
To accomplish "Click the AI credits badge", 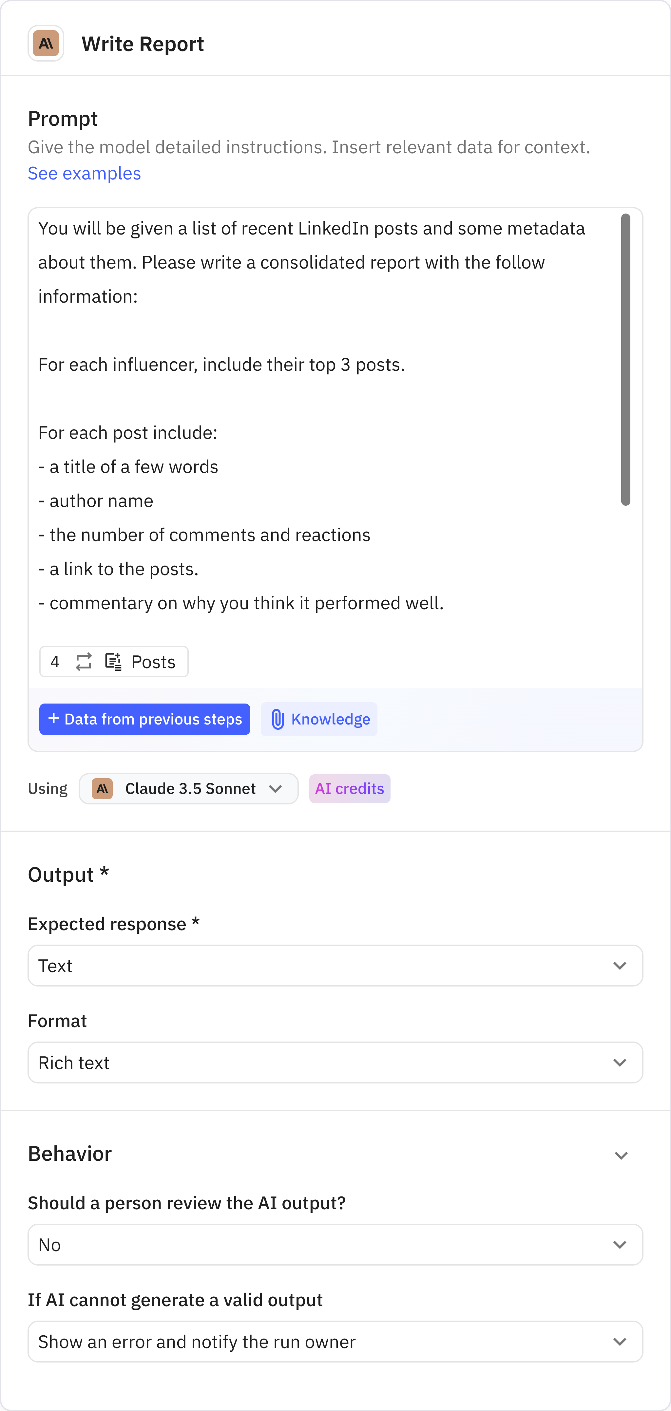I will click(350, 789).
